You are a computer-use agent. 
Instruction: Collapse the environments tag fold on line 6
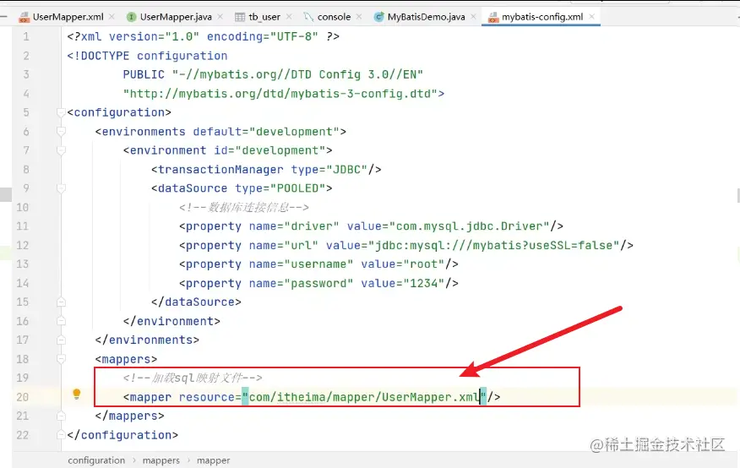click(61, 131)
